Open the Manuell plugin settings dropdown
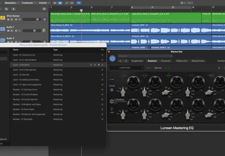This screenshot has height=156, width=225. tap(145, 56)
